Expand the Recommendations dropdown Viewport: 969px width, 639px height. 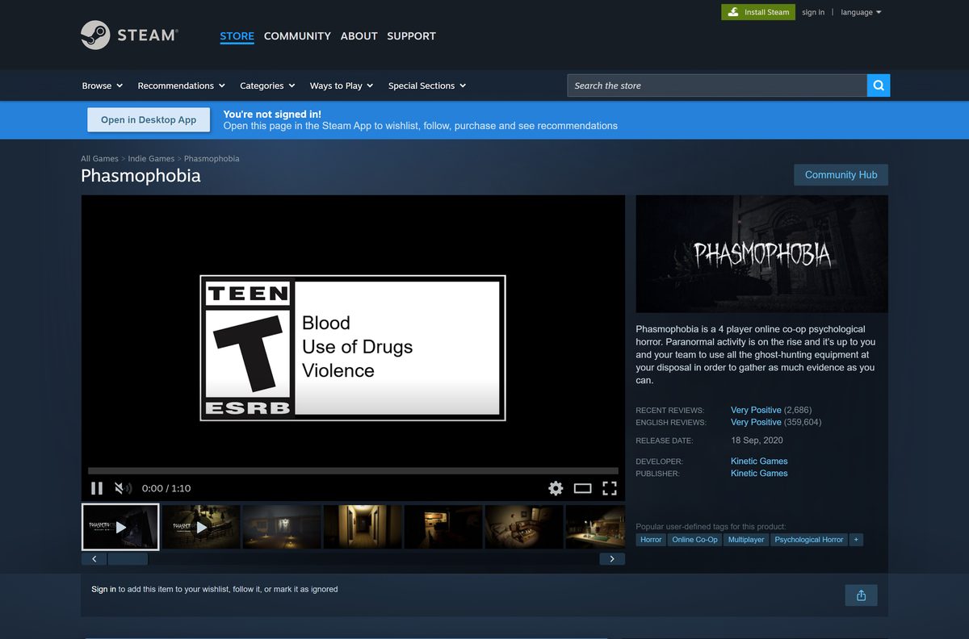tap(181, 86)
